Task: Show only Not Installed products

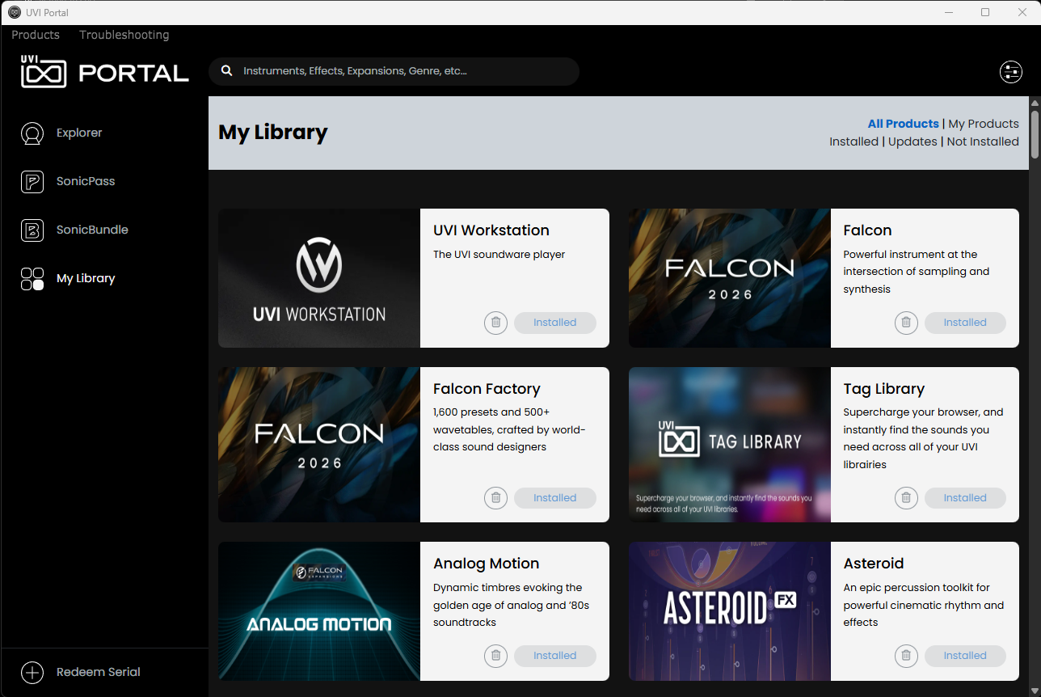Action: (983, 142)
